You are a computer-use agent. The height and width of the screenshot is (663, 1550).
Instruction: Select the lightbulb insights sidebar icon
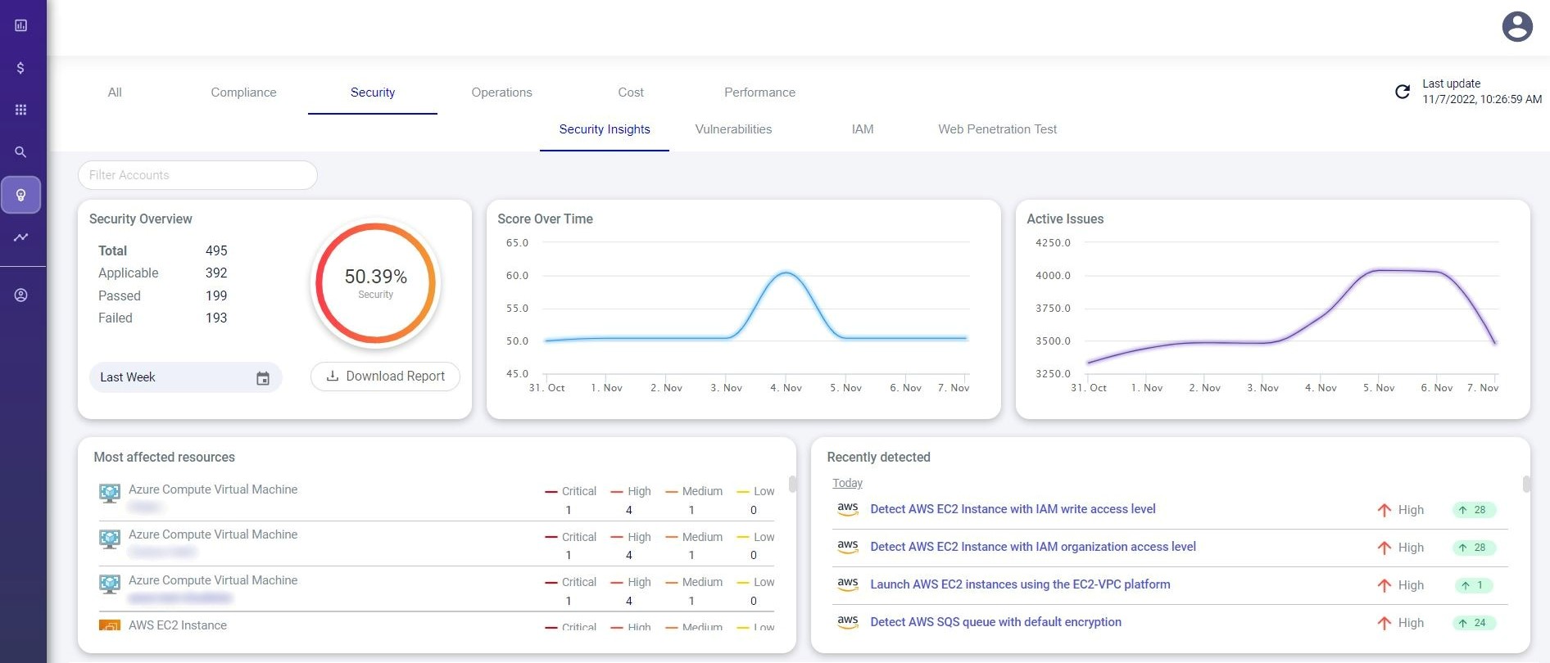point(21,195)
